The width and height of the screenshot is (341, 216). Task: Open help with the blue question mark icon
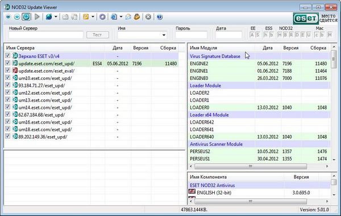click(160, 16)
